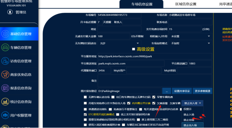Switch to 车场信息设置 tab
This screenshot has width=232, height=128.
(x=142, y=4)
